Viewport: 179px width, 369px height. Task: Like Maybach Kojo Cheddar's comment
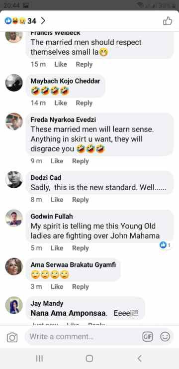click(61, 103)
